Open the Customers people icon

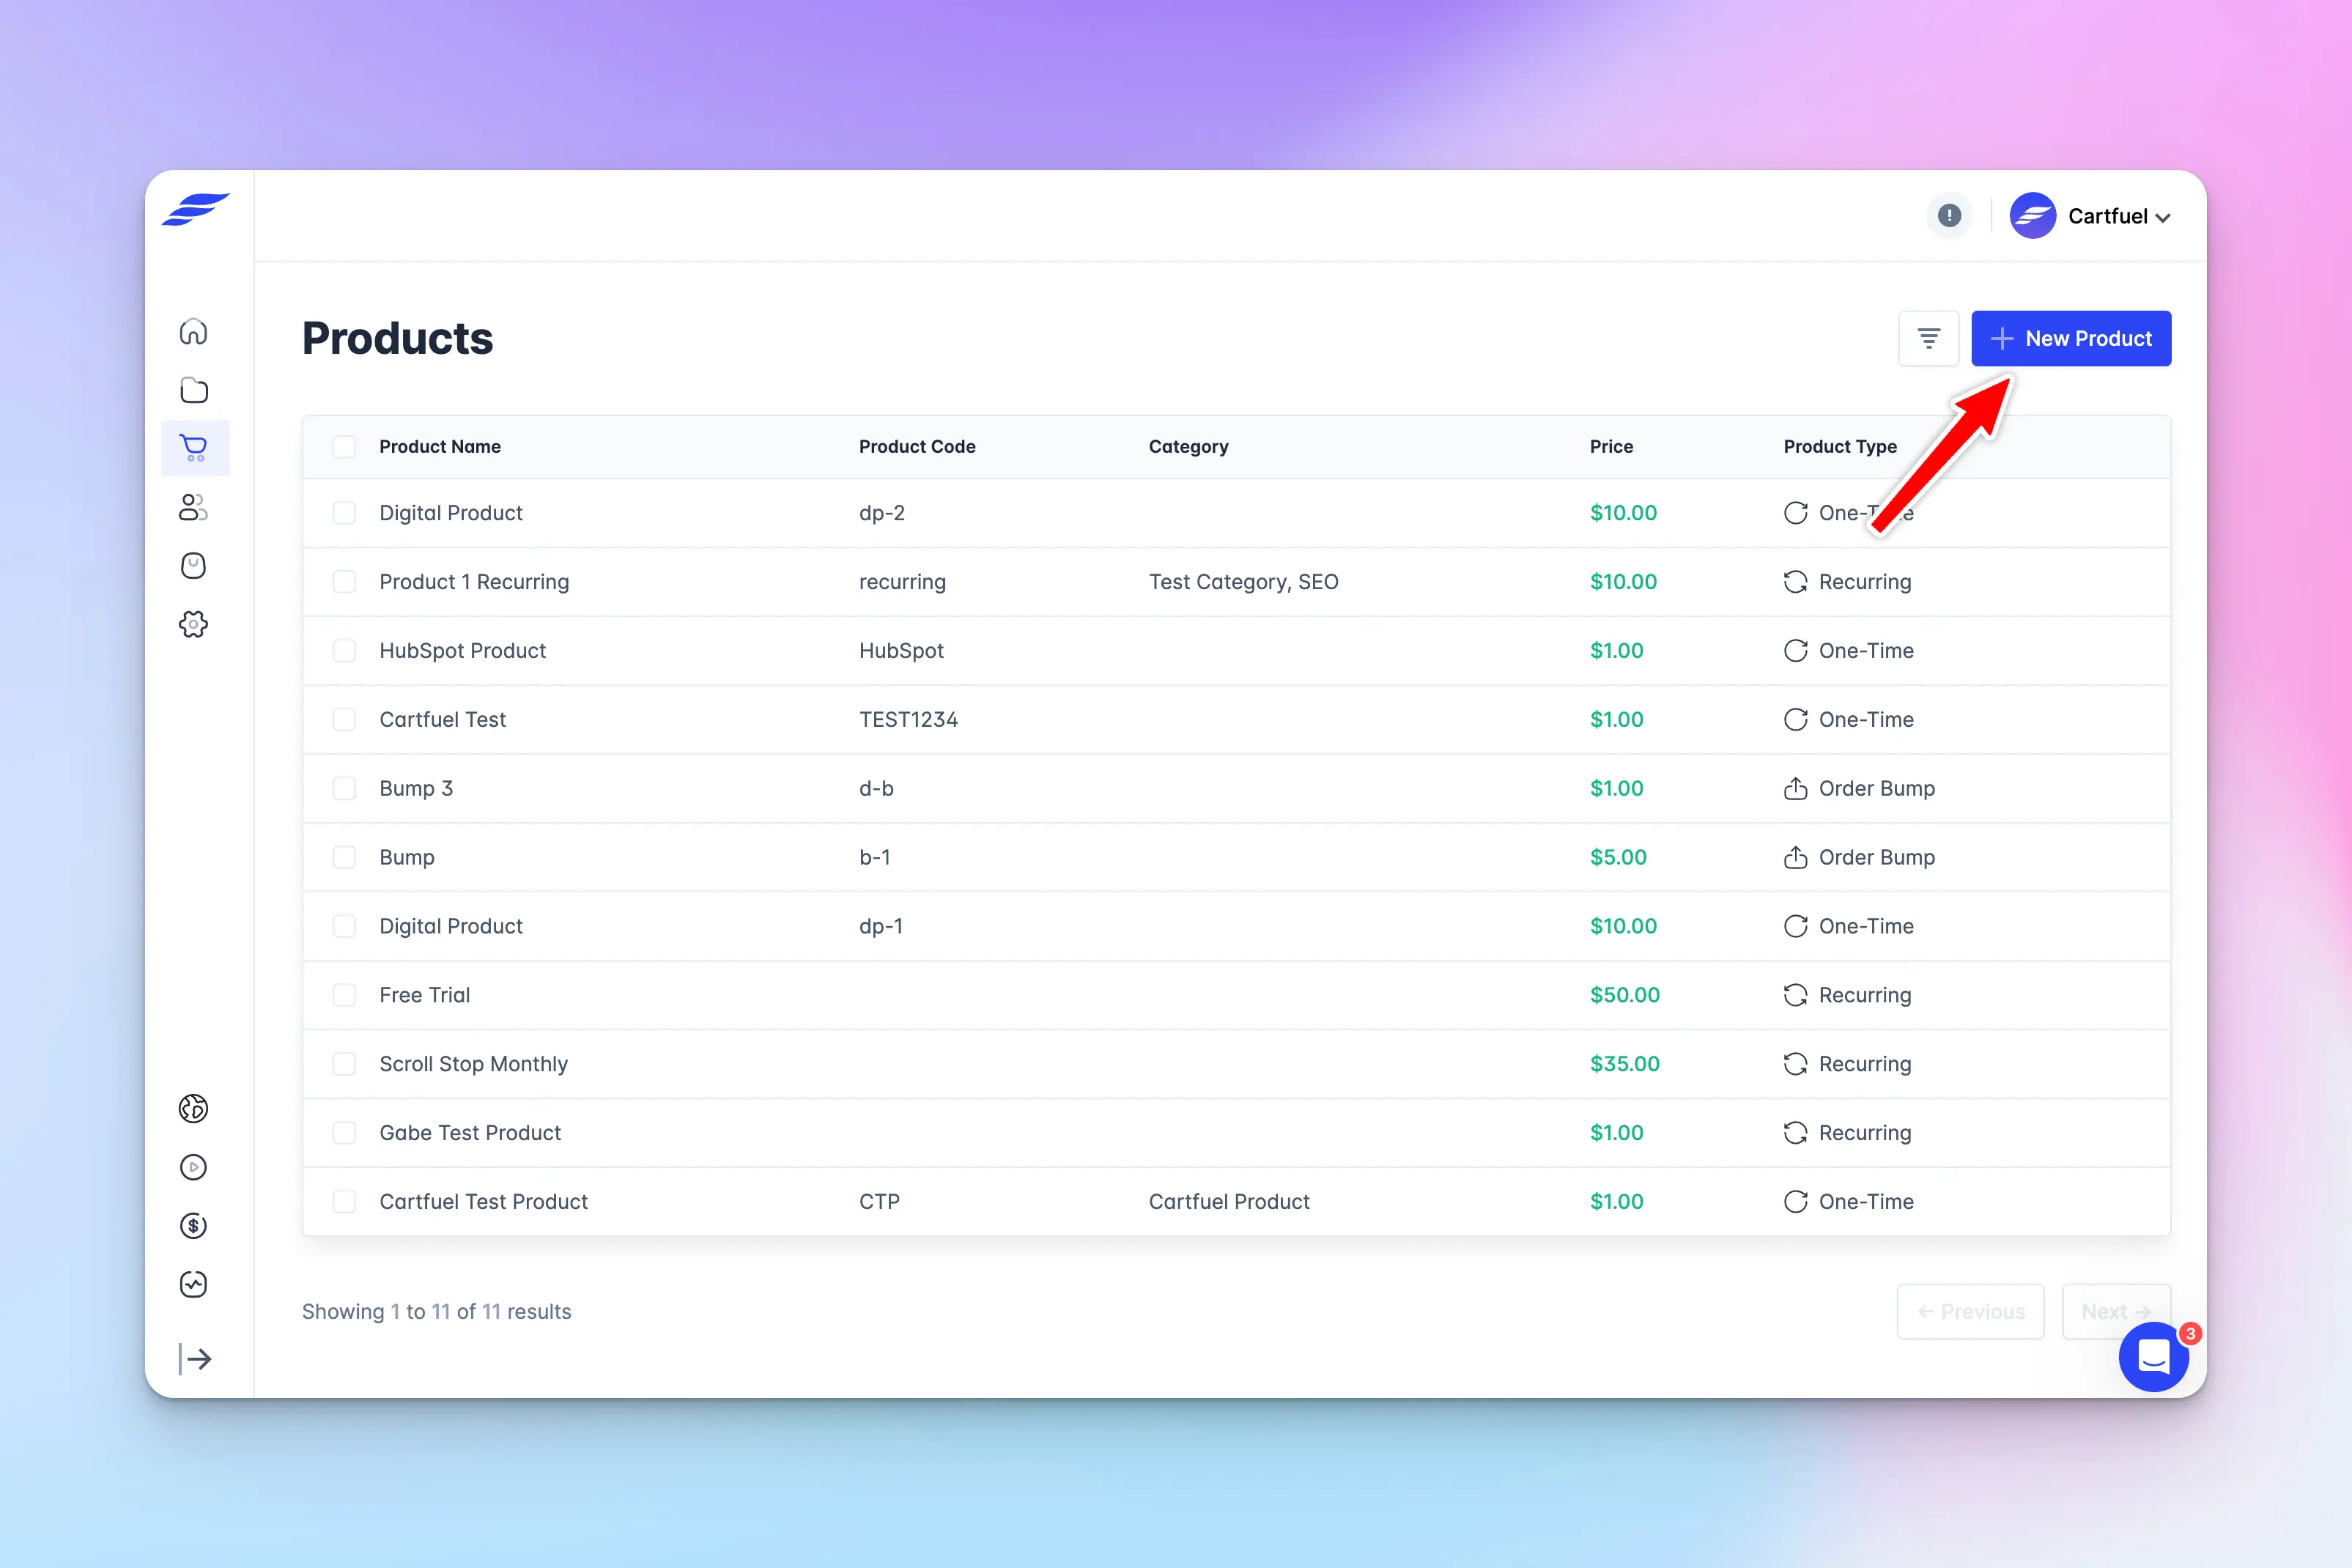click(194, 507)
